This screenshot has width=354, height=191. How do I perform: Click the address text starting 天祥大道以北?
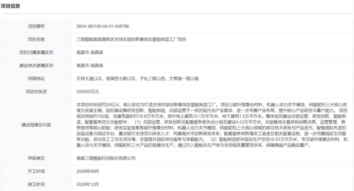137,79
